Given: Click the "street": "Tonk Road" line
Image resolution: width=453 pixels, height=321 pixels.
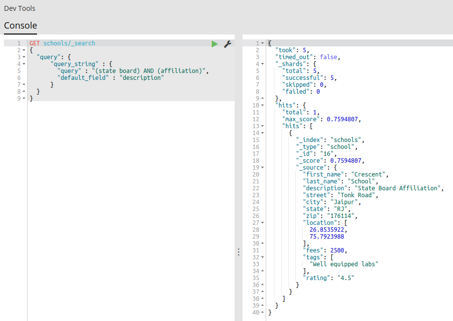Looking at the screenshot, I should pos(341,195).
